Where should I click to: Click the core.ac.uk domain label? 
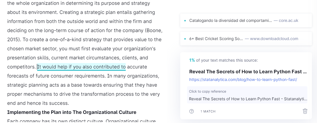(x=289, y=21)
